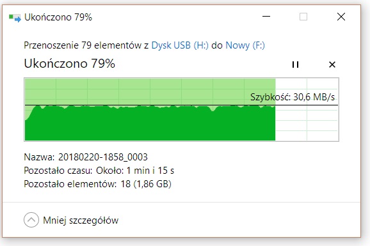Cancel the transfer with the small X

332,65
